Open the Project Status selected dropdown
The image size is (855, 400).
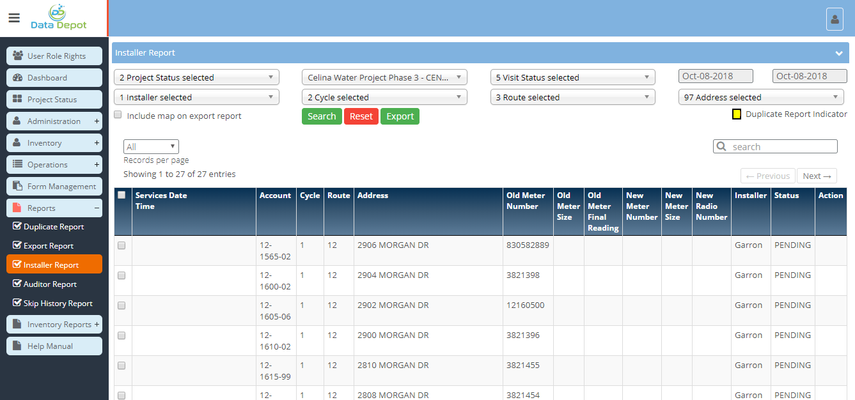[x=196, y=77]
